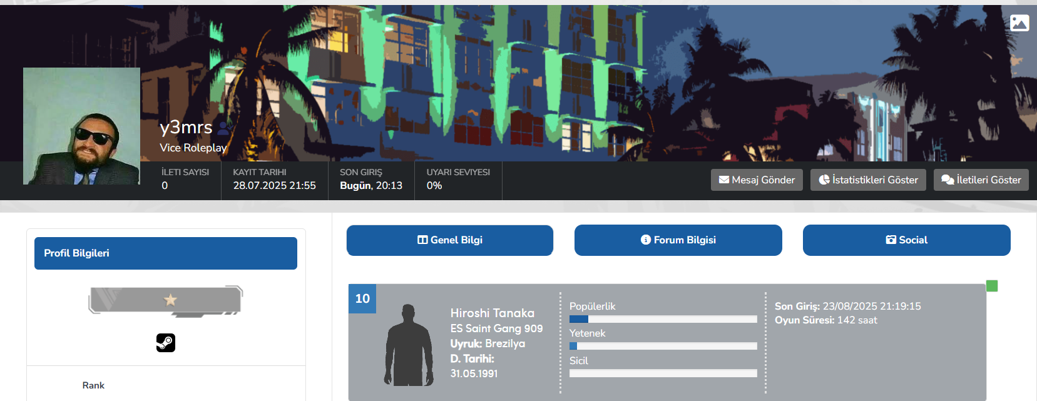
Task: Click the user status icon beside y3mrs
Action: [223, 128]
